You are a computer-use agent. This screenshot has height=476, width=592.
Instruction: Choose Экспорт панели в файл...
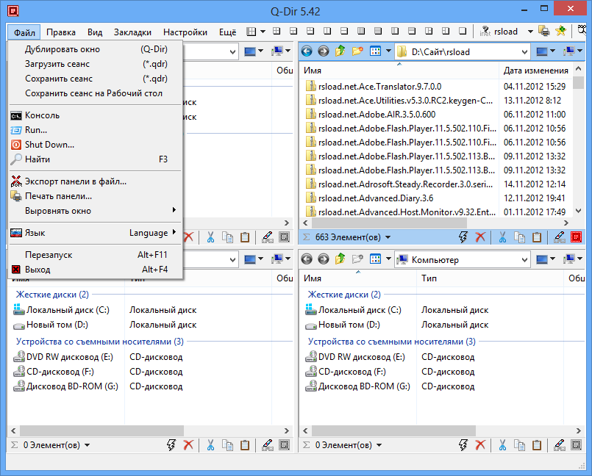95,181
